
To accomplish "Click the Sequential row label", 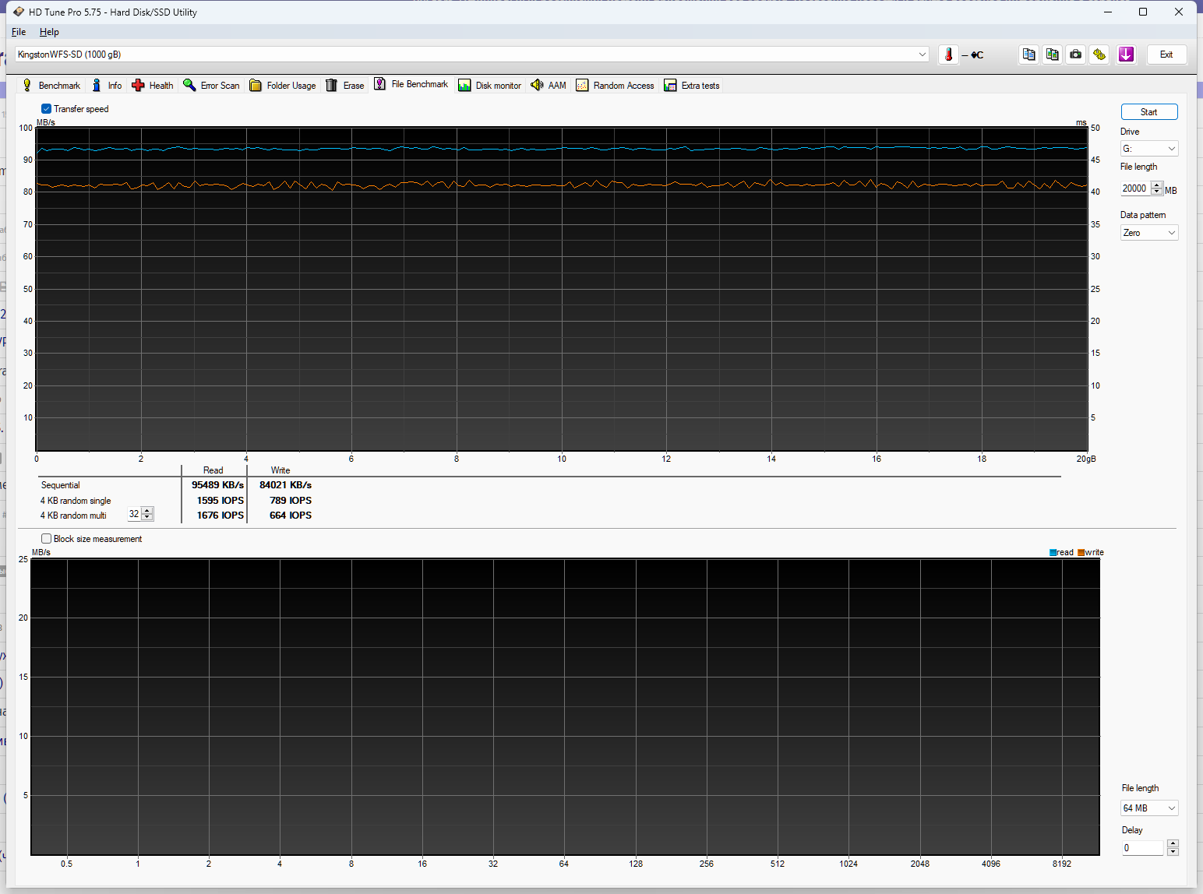I will pos(60,485).
